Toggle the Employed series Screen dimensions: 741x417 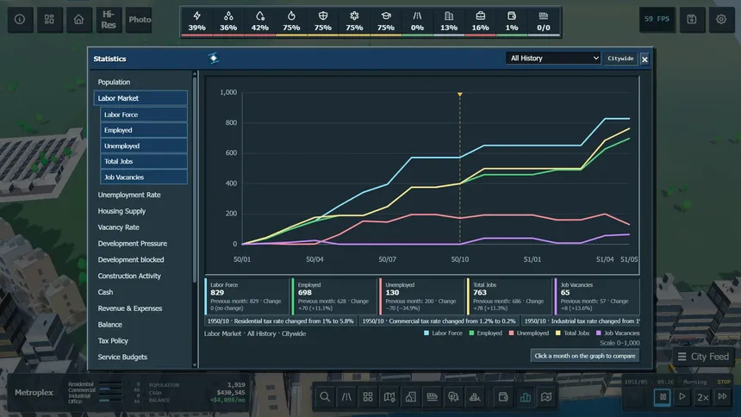tap(144, 130)
